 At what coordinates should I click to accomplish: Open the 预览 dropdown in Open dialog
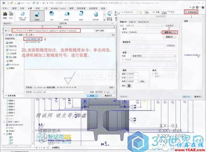coord(112,88)
